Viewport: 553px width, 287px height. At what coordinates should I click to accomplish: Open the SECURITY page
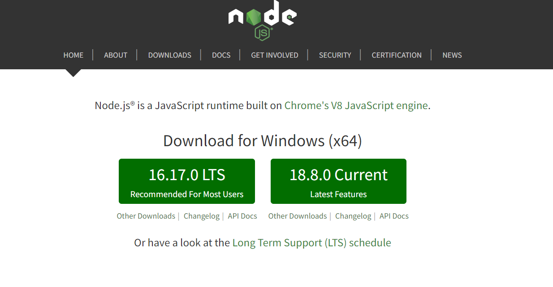tap(335, 55)
